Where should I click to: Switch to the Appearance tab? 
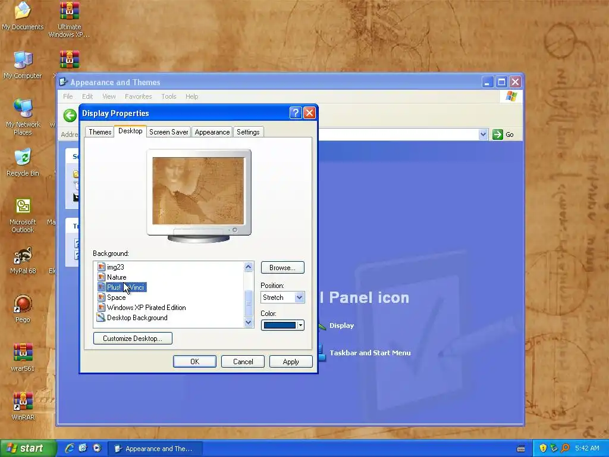point(212,132)
